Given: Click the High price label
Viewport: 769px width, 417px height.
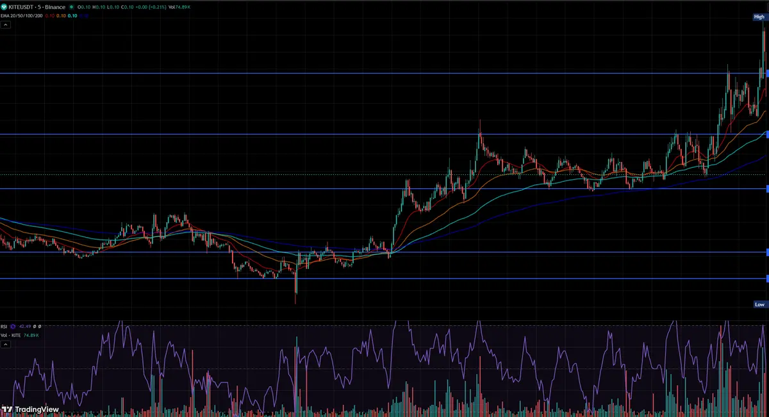Looking at the screenshot, I should click(759, 17).
